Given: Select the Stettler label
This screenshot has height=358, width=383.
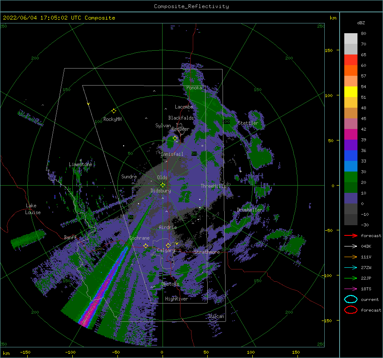Looking at the screenshot, I should [248, 123].
